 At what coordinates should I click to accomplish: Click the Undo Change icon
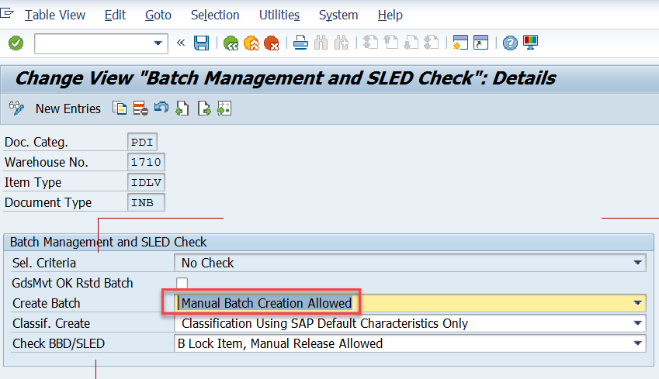161,108
